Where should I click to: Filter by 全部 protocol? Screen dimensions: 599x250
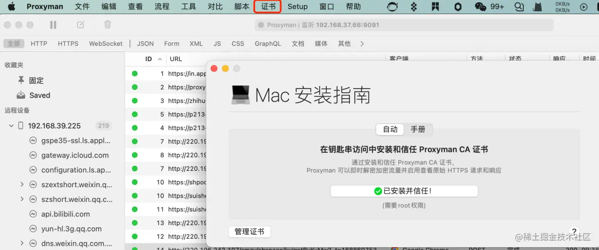(x=14, y=43)
